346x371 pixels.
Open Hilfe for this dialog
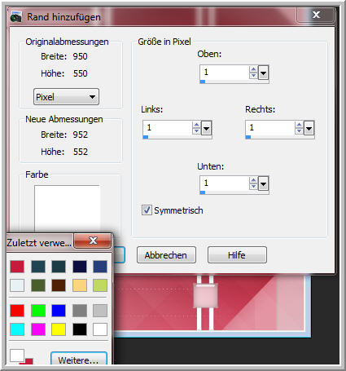coord(237,255)
